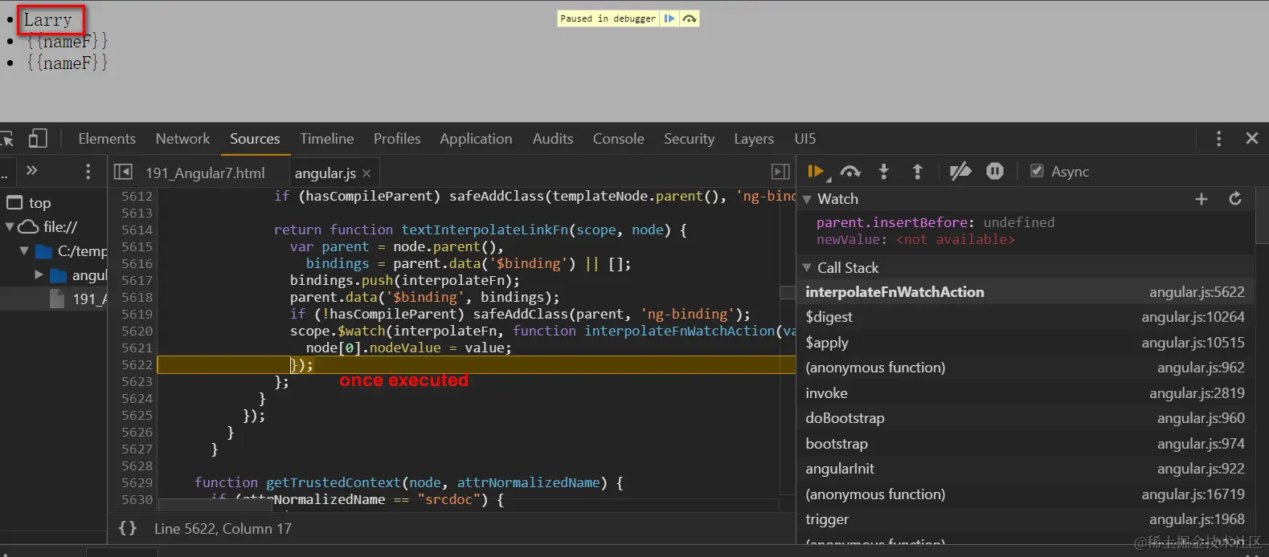Select angularInit call stack frame

pyautogui.click(x=1025, y=469)
